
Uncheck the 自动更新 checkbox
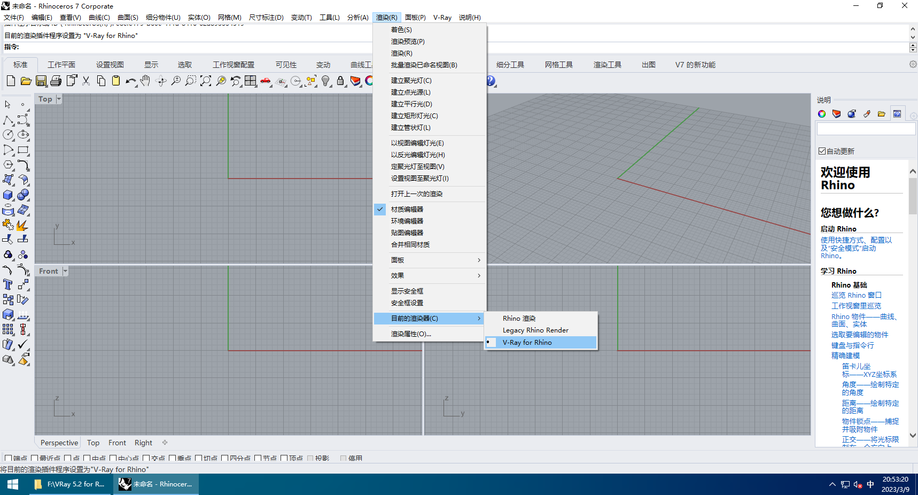pyautogui.click(x=822, y=151)
